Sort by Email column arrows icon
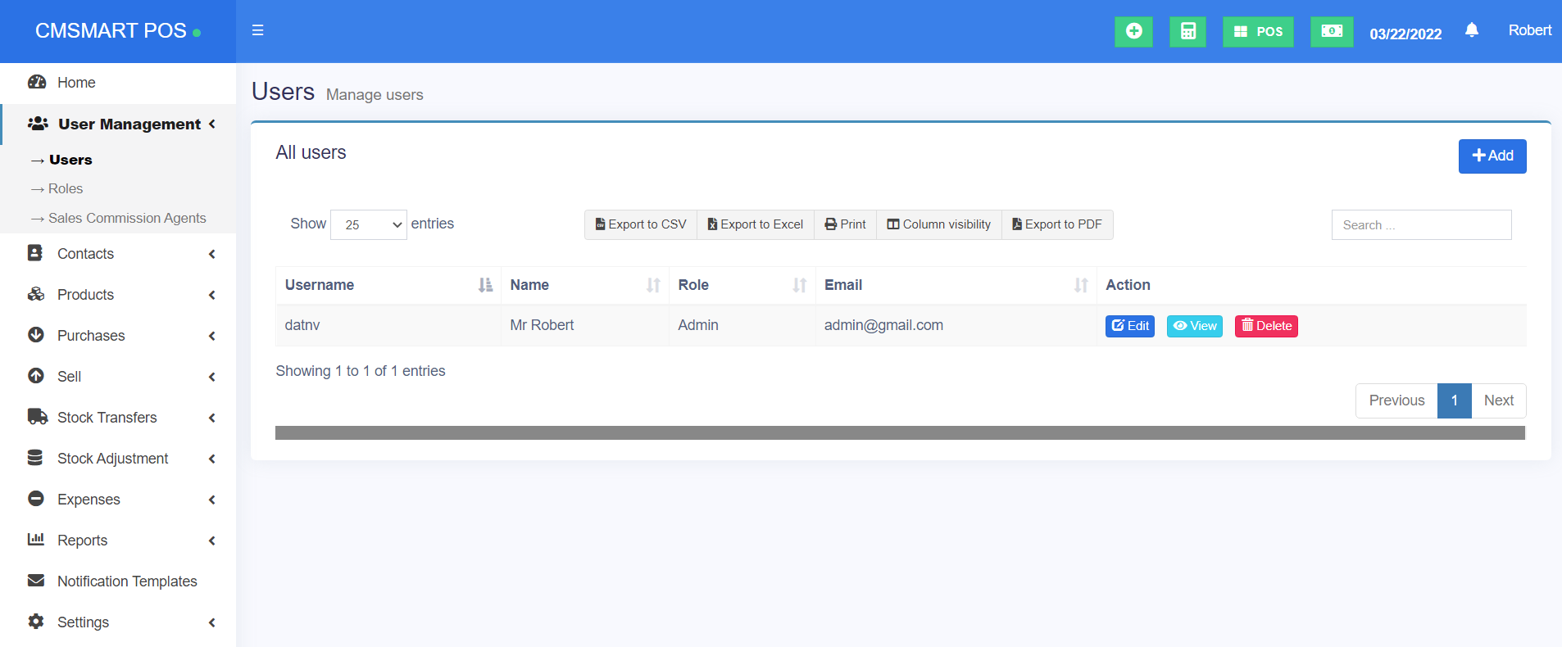This screenshot has width=1562, height=647. point(1081,285)
